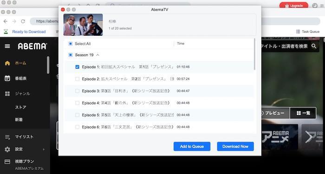This screenshot has height=174, width=325.
Task: Click the 相棒 show thumbnail
Action: tap(83, 25)
